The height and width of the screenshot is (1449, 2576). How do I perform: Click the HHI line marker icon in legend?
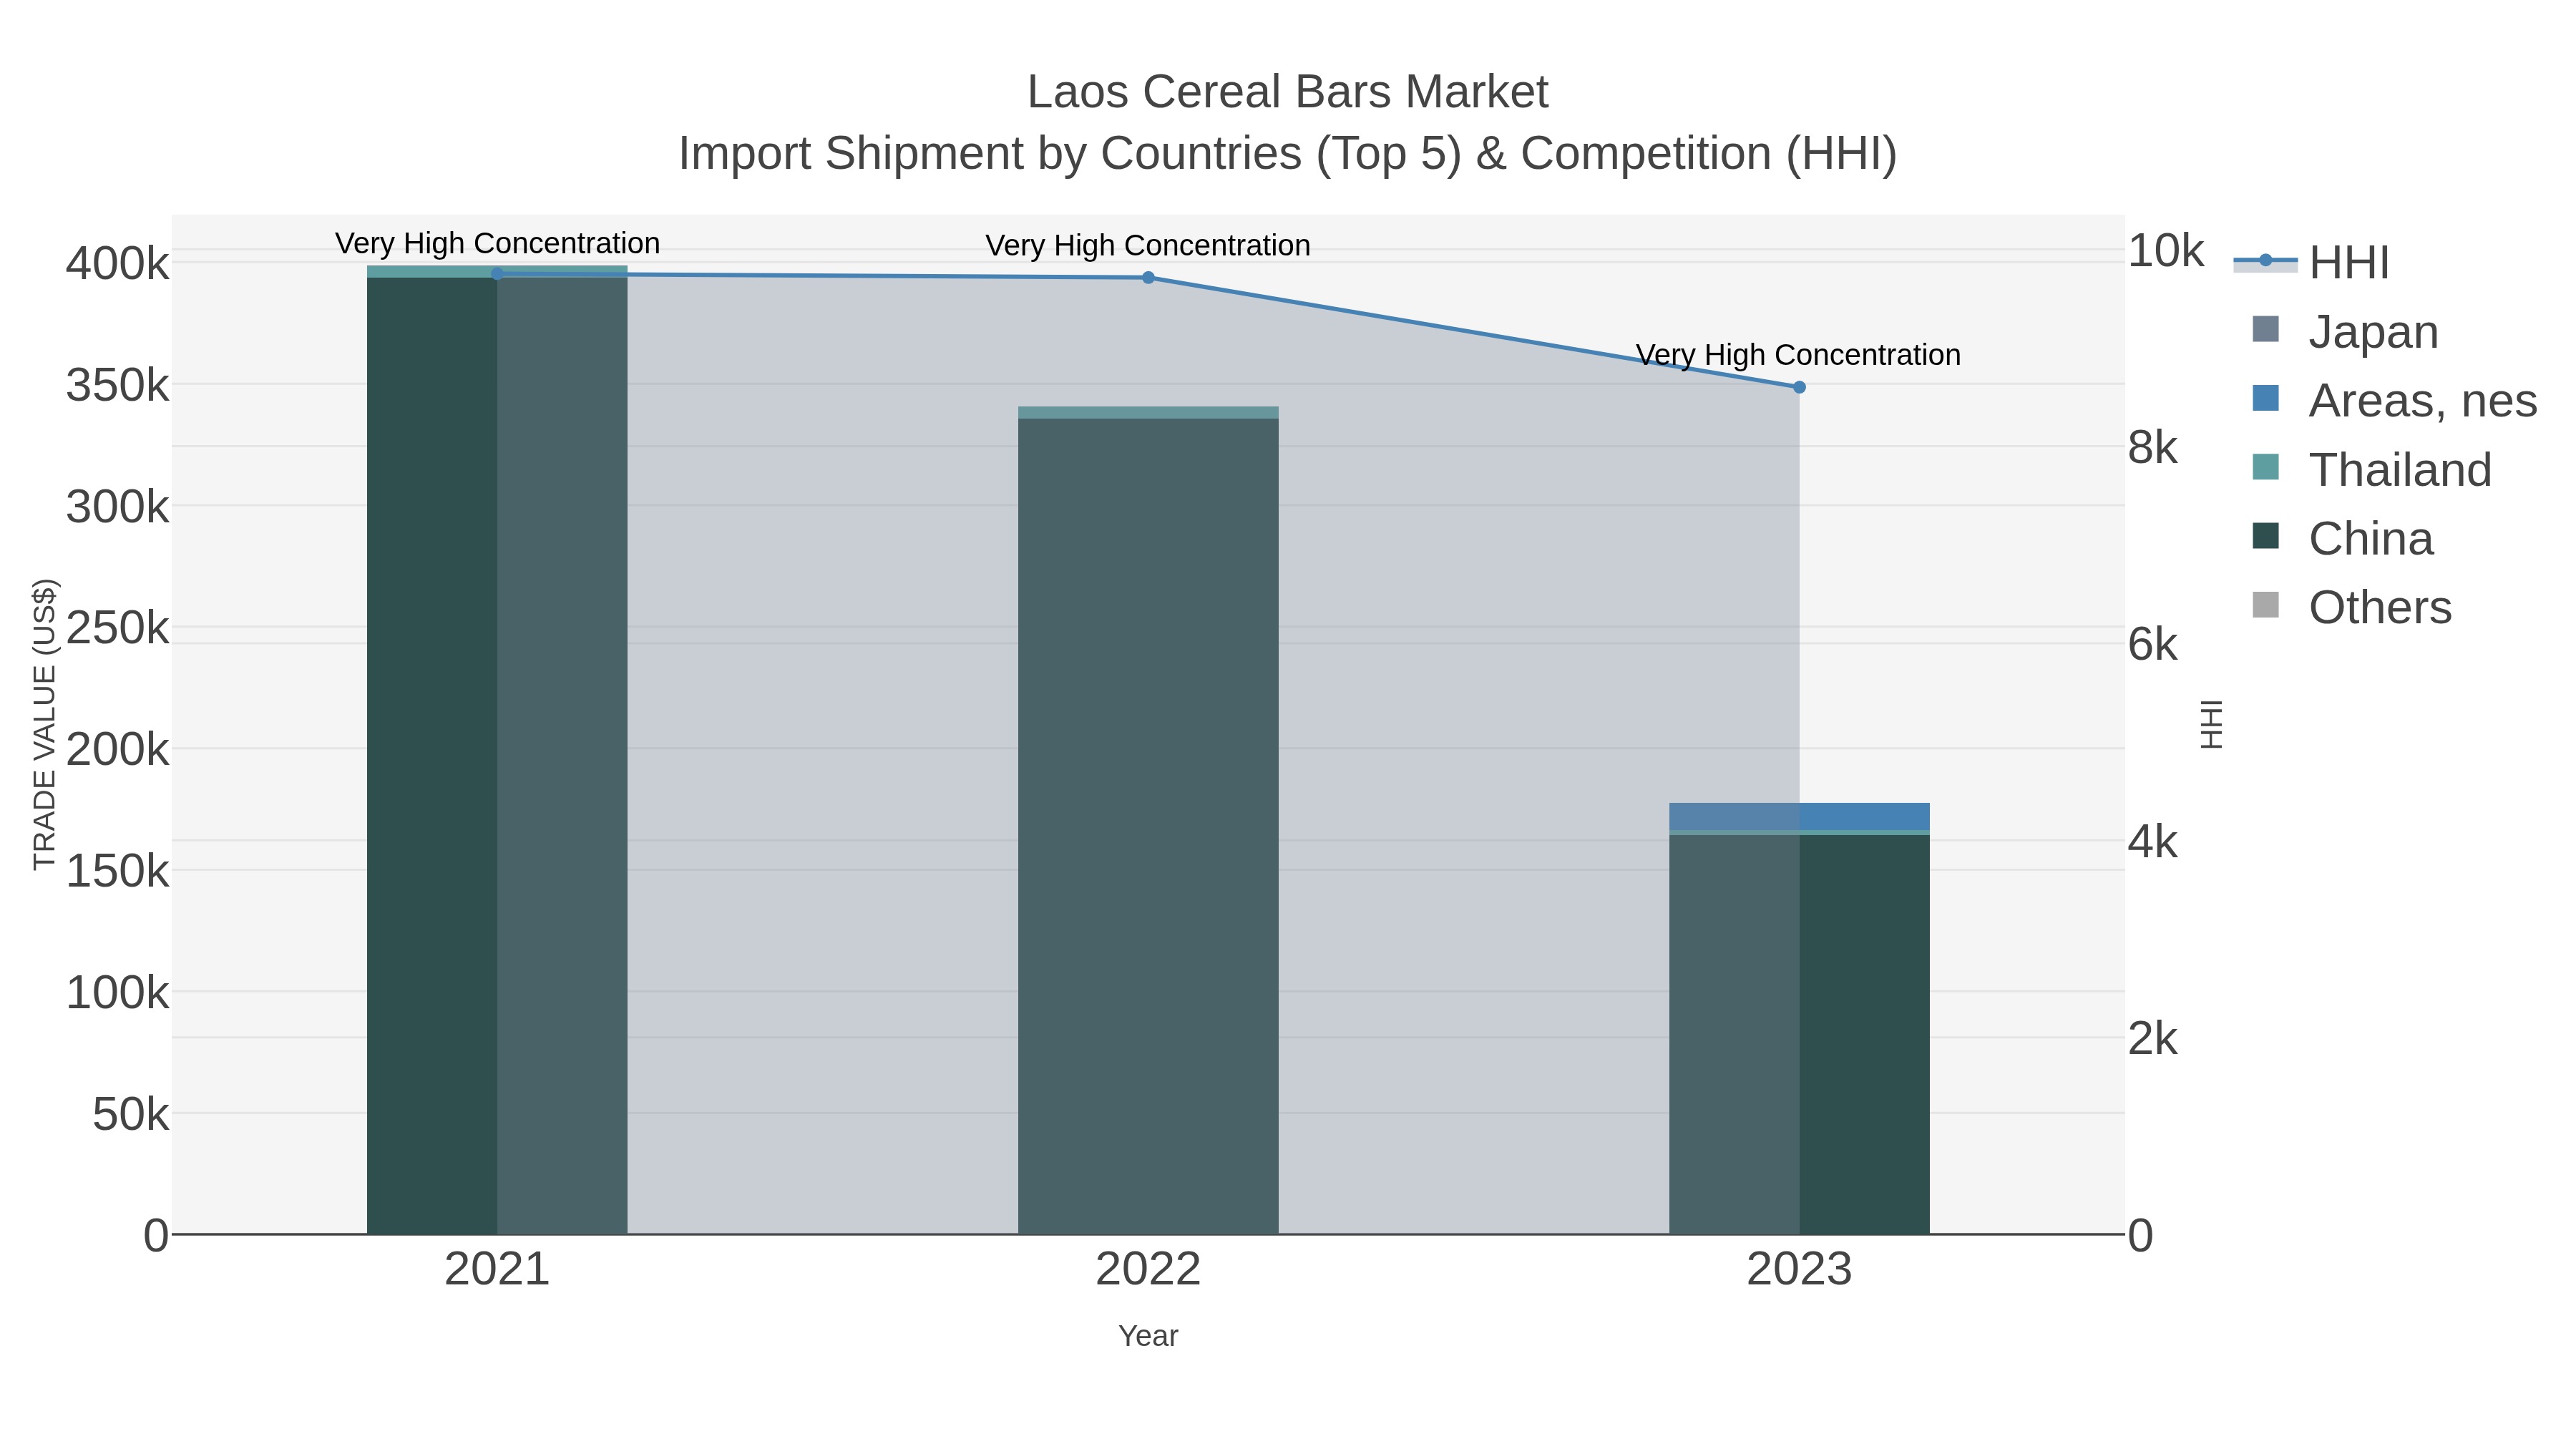click(x=2265, y=261)
